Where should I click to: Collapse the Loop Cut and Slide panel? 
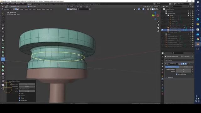8,81
